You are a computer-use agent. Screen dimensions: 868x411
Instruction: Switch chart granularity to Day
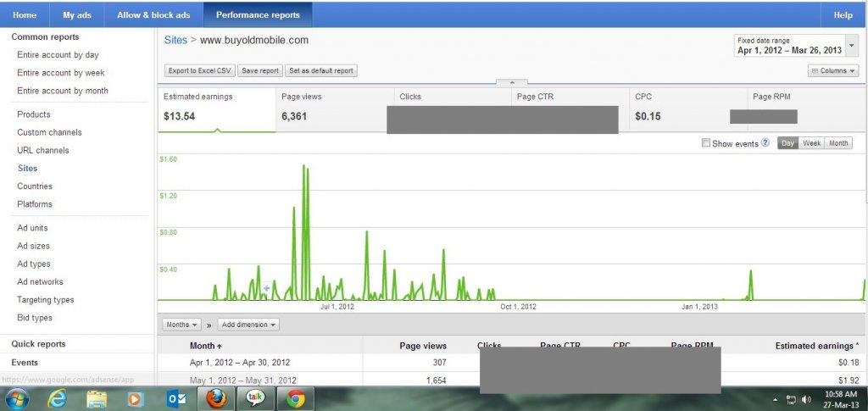[787, 142]
